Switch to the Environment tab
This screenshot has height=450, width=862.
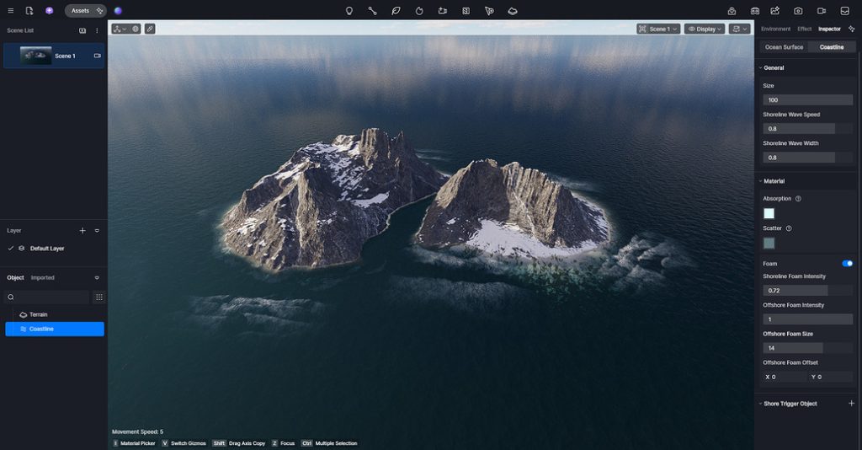pyautogui.click(x=775, y=29)
